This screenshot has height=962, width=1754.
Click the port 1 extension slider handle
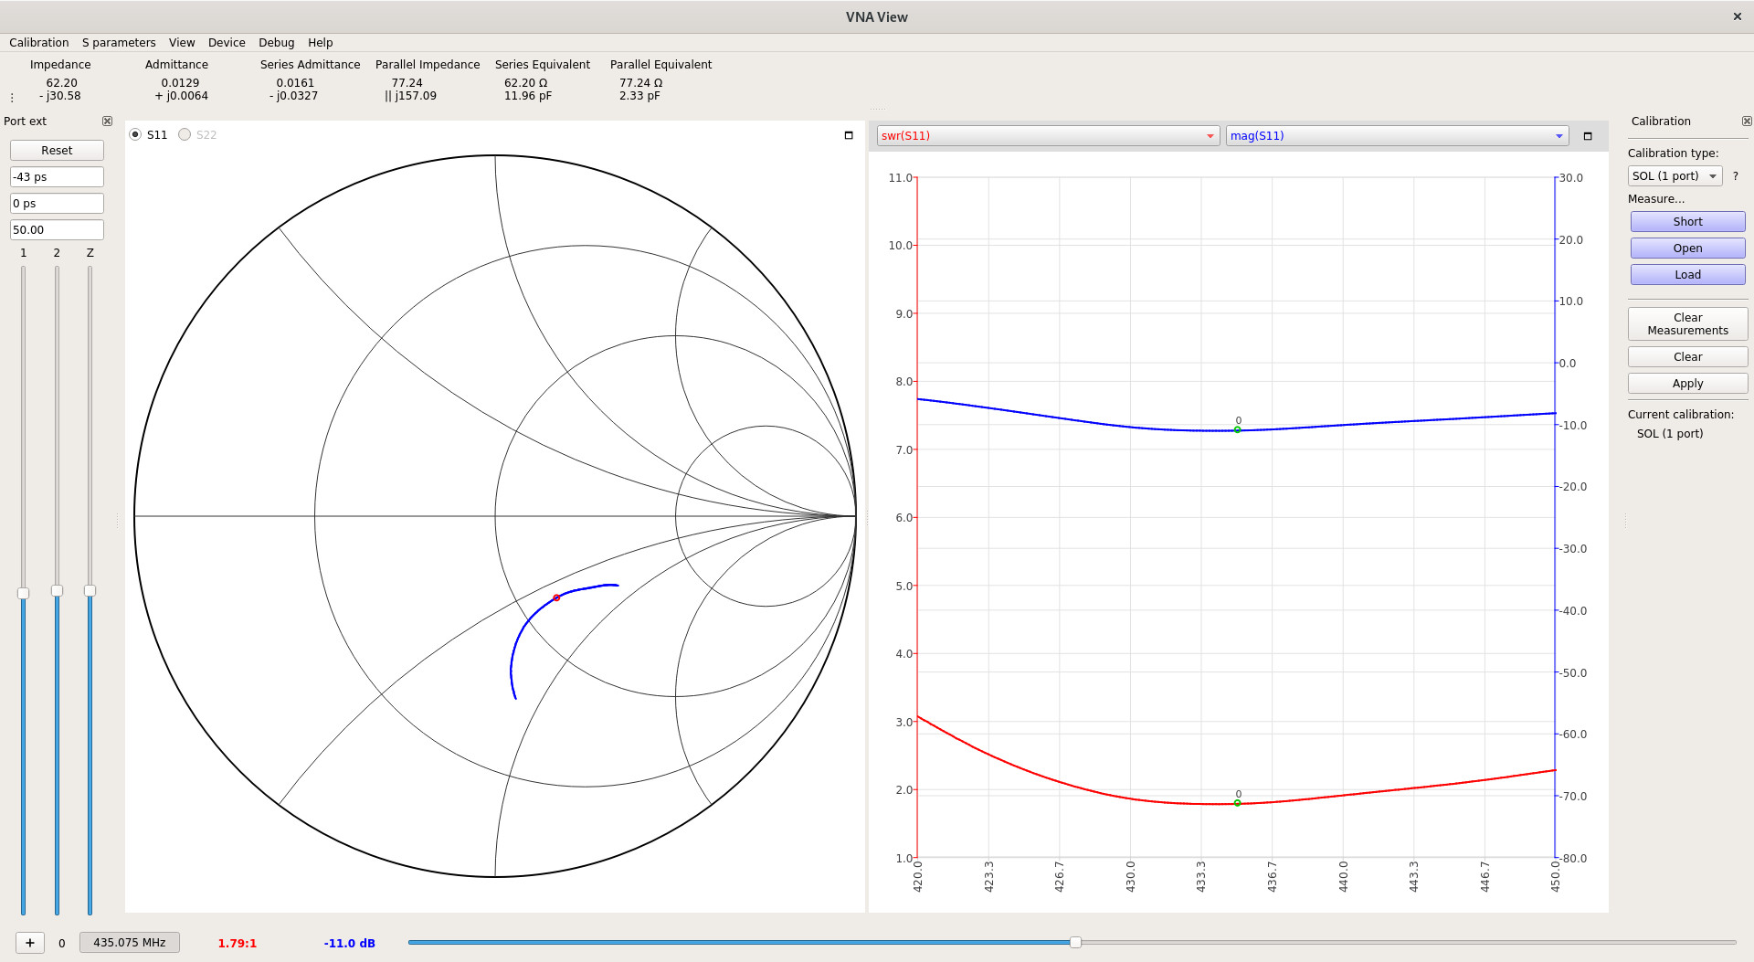tap(24, 593)
